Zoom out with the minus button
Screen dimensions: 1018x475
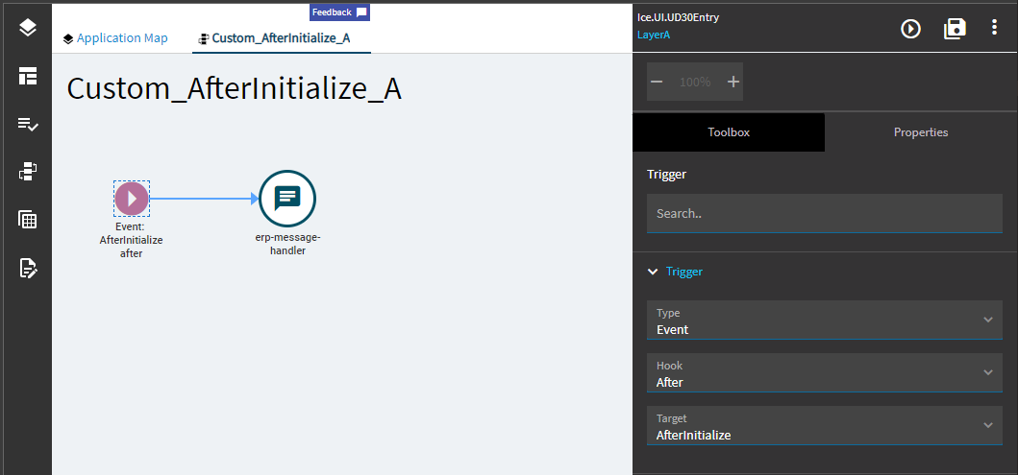(657, 82)
